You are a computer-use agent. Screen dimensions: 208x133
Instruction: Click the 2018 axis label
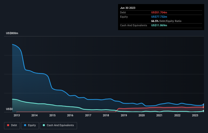click(x=106, y=115)
